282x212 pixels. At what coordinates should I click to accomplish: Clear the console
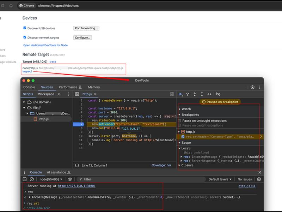(x=32, y=179)
